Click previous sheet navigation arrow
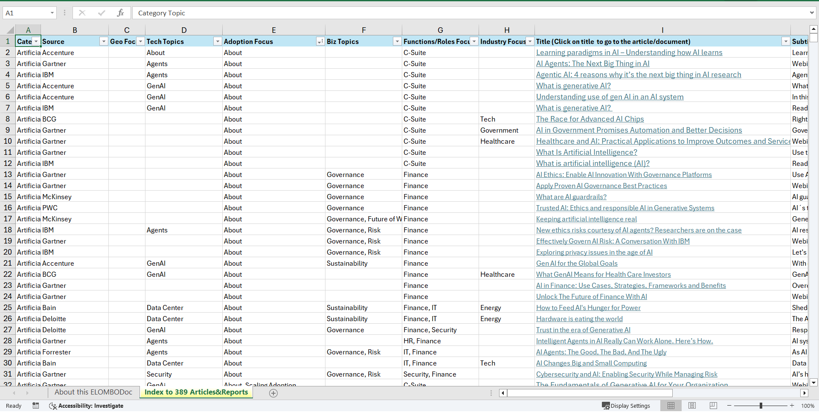 pos(14,393)
